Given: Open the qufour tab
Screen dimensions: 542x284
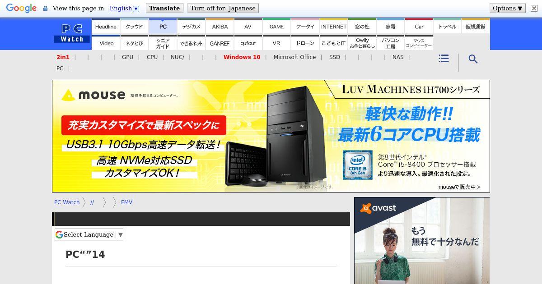Looking at the screenshot, I should click(x=248, y=43).
